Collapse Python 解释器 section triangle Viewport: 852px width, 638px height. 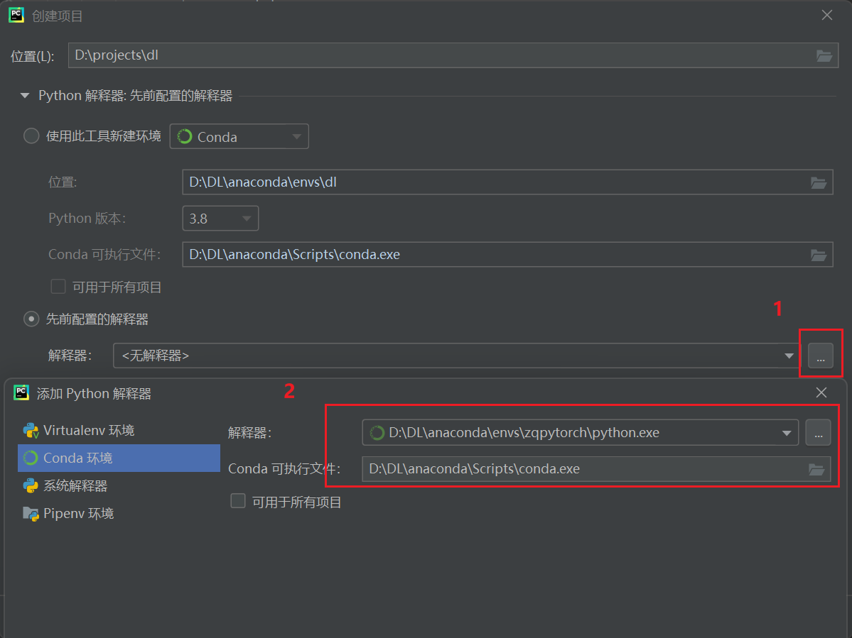pyautogui.click(x=24, y=96)
